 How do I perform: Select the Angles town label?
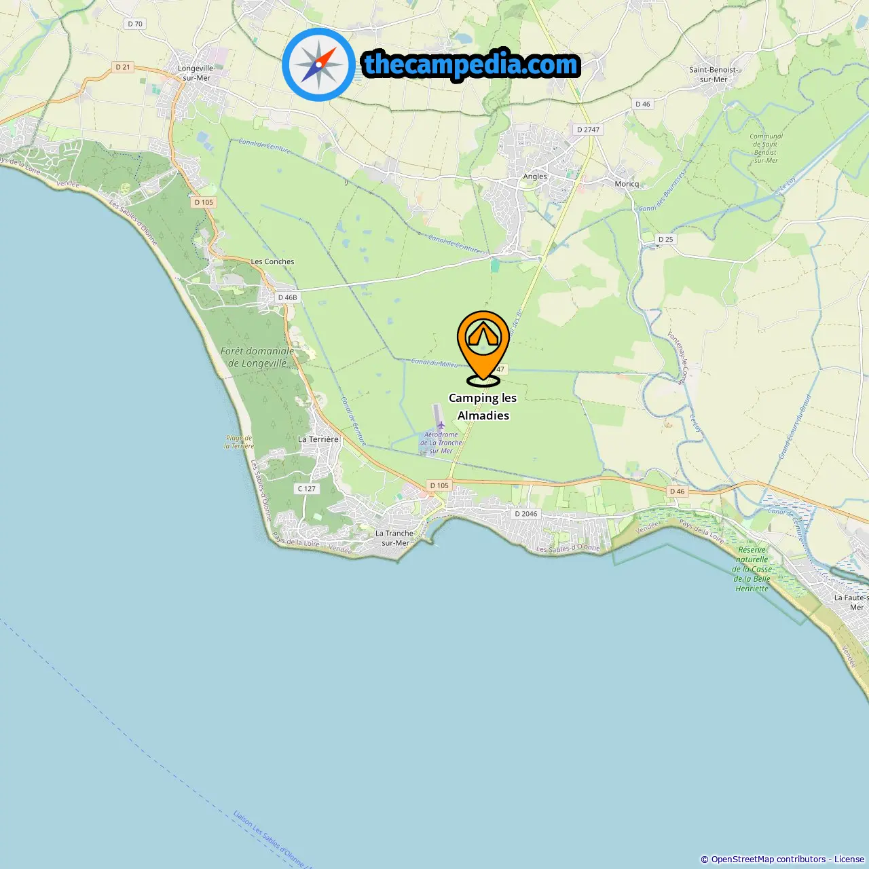pos(535,177)
